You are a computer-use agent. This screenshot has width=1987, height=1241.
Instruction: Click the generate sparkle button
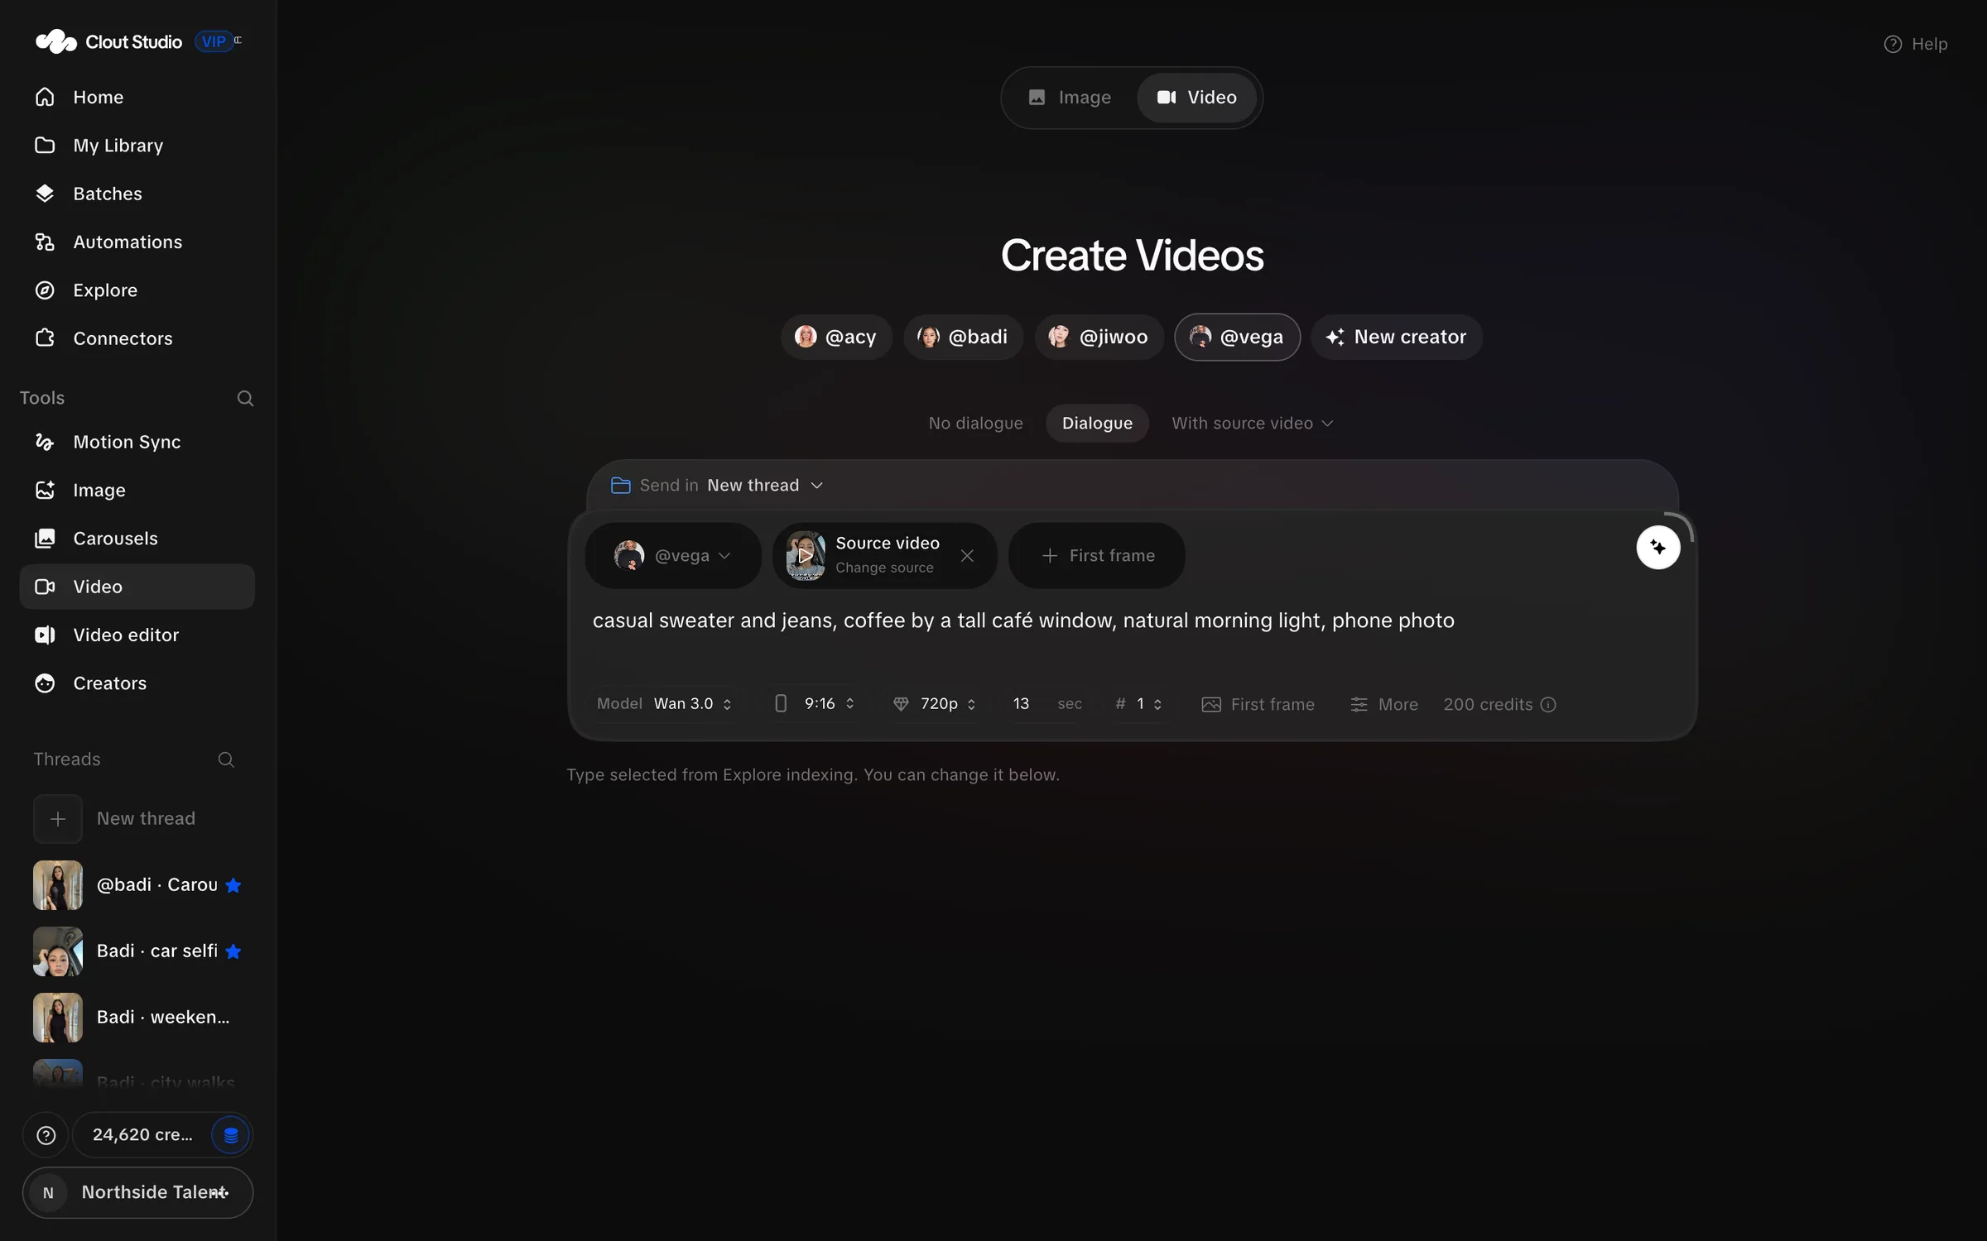[1658, 548]
